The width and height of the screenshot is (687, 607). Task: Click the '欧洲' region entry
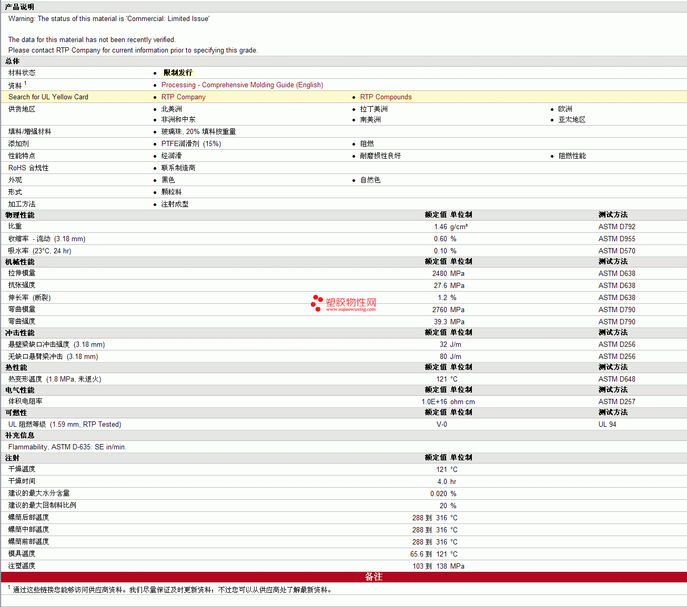(x=565, y=109)
